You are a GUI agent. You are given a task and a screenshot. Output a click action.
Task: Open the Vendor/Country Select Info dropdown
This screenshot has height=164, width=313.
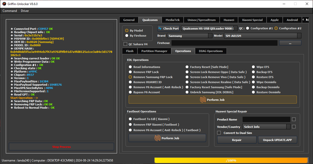(266, 127)
